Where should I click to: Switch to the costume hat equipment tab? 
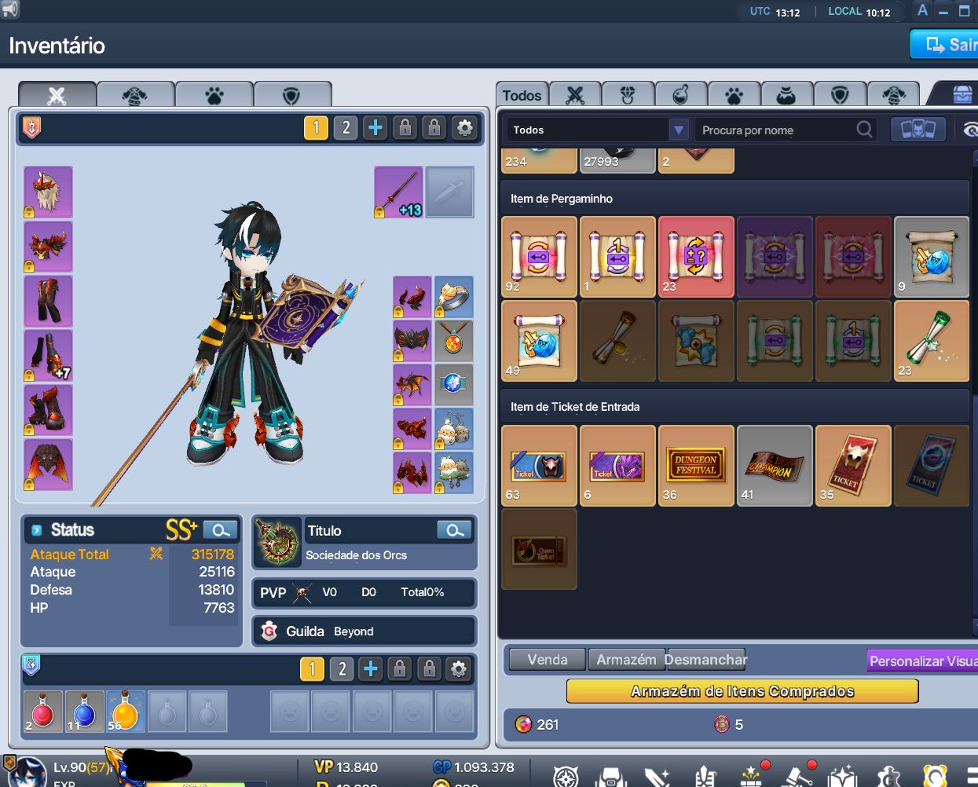(x=135, y=94)
